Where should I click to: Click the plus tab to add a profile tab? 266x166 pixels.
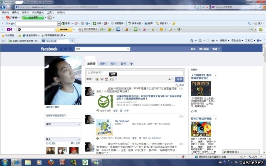tap(131, 63)
